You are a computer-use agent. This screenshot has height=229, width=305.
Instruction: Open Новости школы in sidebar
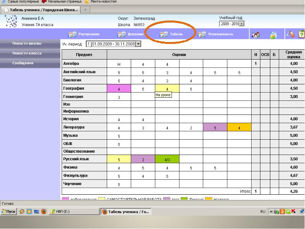click(27, 43)
